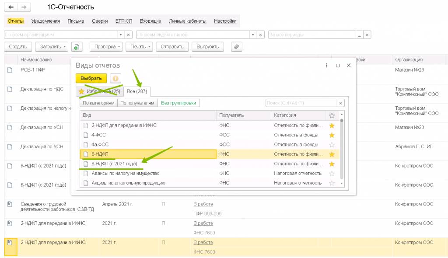This screenshot has height=258, width=448.
Task: Open В работе link of highlighted 2-НДФЛ row
Action: 203,242
